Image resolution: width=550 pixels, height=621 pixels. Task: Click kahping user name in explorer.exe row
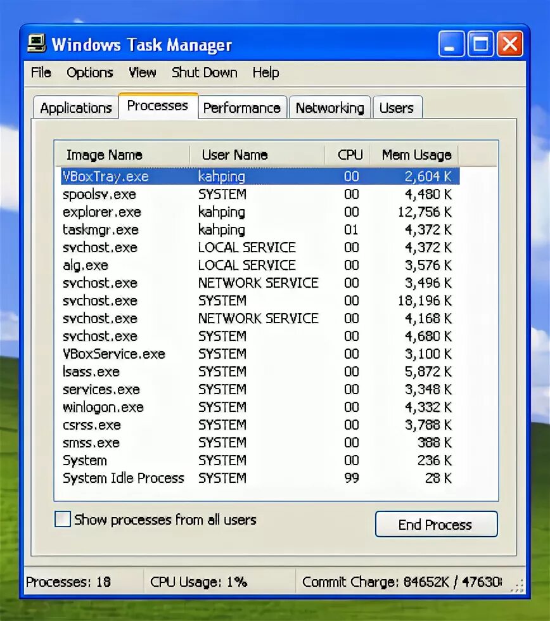(x=222, y=212)
